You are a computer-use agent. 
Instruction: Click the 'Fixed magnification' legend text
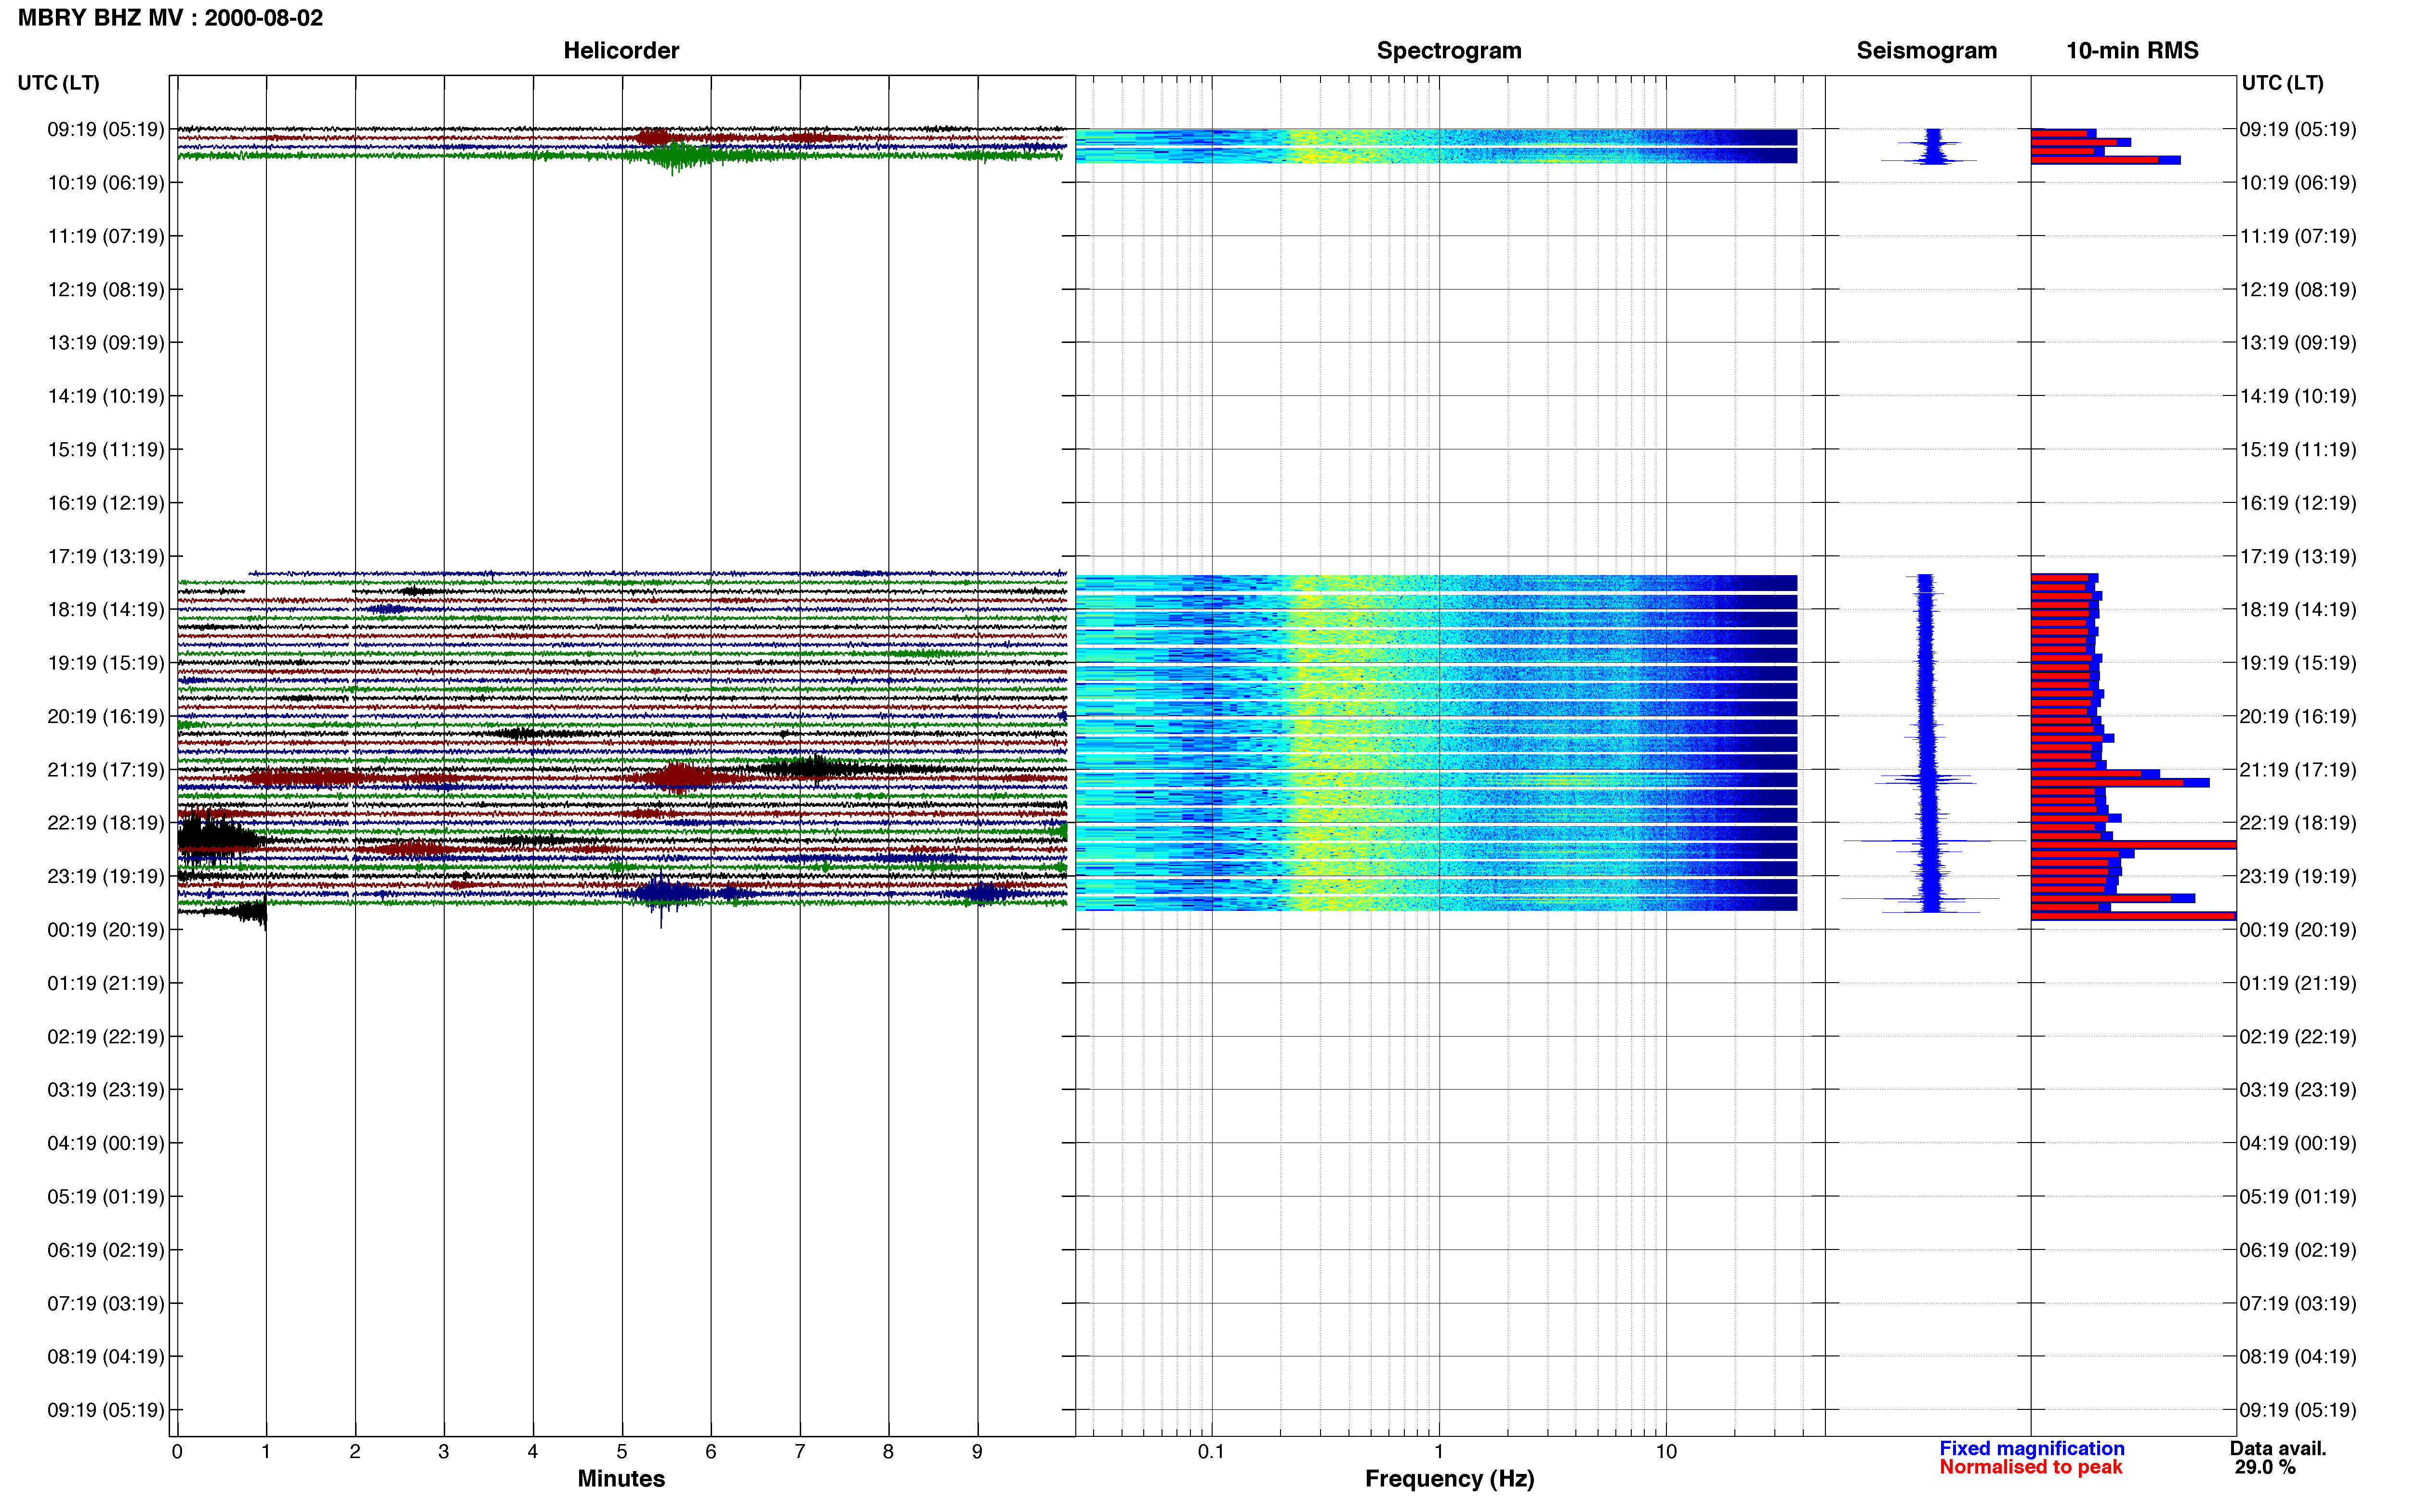[2031, 1448]
